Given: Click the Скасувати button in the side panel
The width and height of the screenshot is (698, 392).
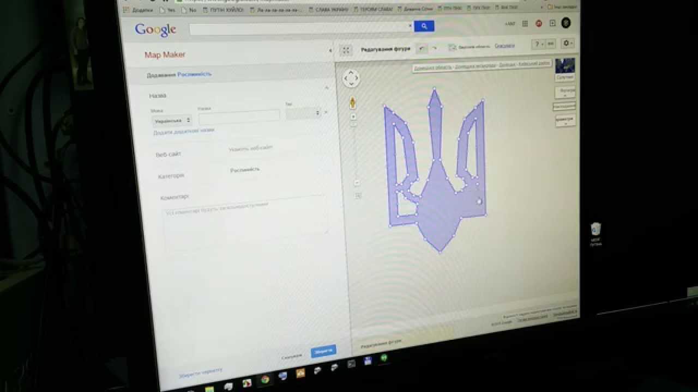Looking at the screenshot, I should (x=292, y=357).
